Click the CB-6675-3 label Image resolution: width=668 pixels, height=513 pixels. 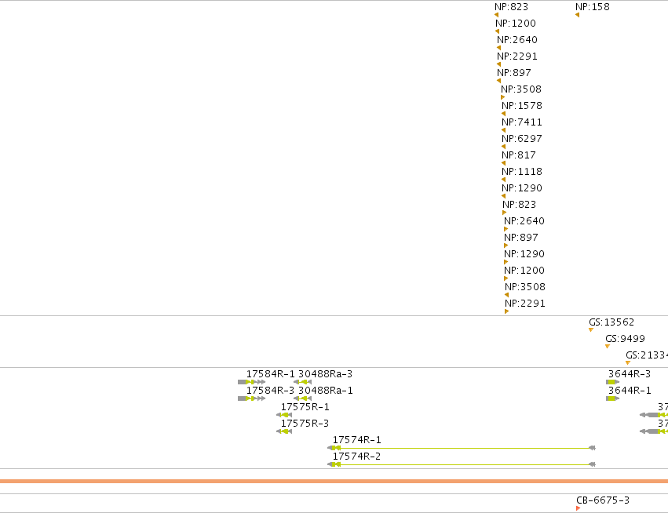pos(603,500)
